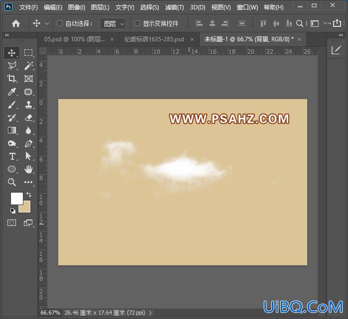Swap foreground and background colors
This screenshot has width=348, height=319.
point(29,195)
